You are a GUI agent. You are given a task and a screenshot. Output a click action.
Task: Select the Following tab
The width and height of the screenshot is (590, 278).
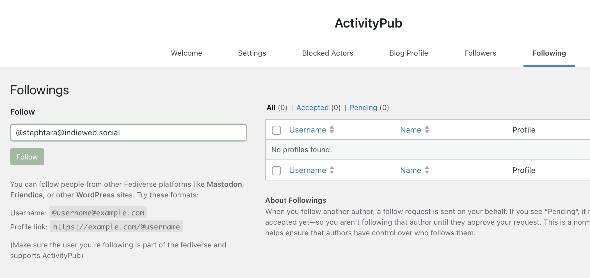(549, 53)
